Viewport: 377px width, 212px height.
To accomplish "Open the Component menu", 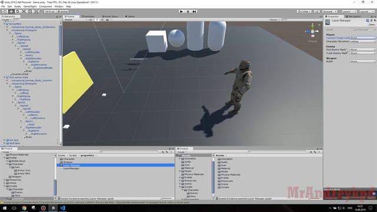I will click(45, 6).
